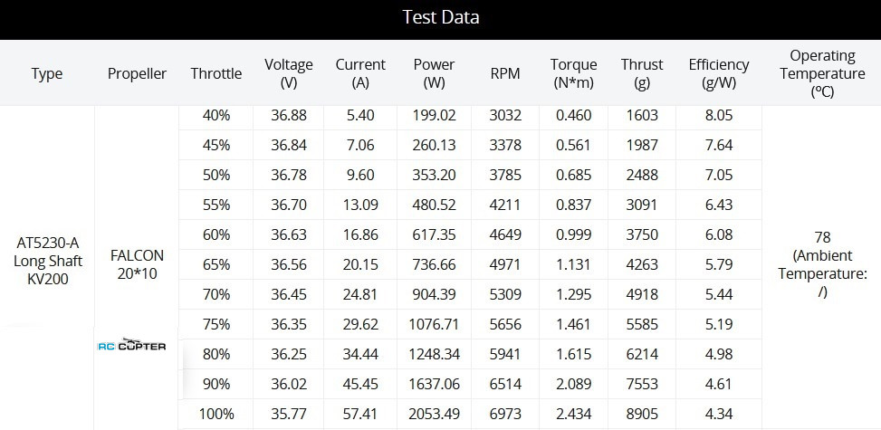881x430 pixels.
Task: Click the Throttle column header
Action: (x=215, y=73)
